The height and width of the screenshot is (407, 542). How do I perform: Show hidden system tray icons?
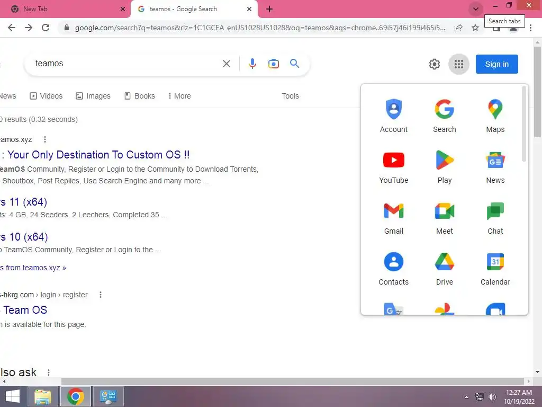(467, 397)
